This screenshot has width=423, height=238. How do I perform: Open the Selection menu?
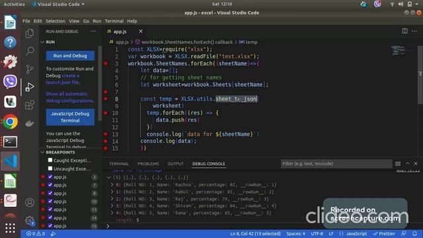56,21
